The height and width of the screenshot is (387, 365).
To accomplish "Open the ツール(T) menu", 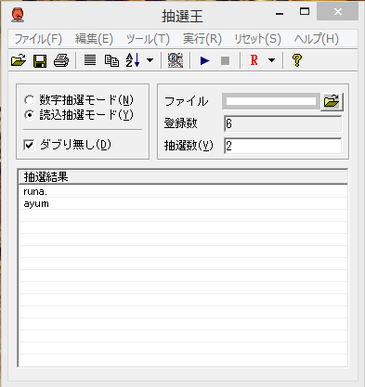I will 148,39.
